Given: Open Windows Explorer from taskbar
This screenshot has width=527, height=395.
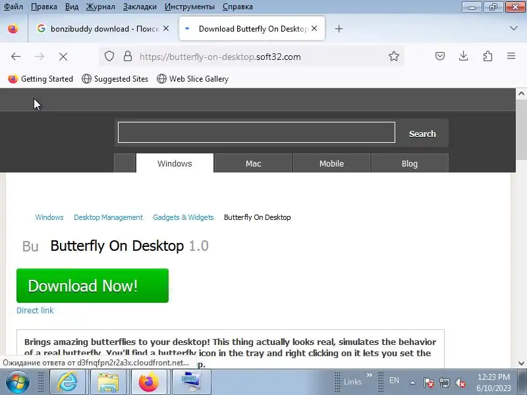Looking at the screenshot, I should click(x=108, y=382).
